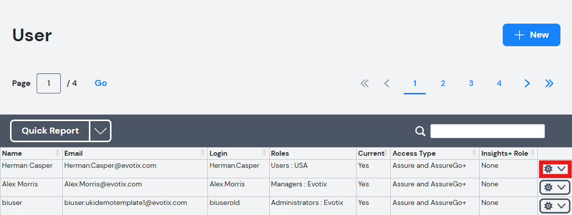Go to next page arrow
The height and width of the screenshot is (215, 572).
tap(527, 83)
